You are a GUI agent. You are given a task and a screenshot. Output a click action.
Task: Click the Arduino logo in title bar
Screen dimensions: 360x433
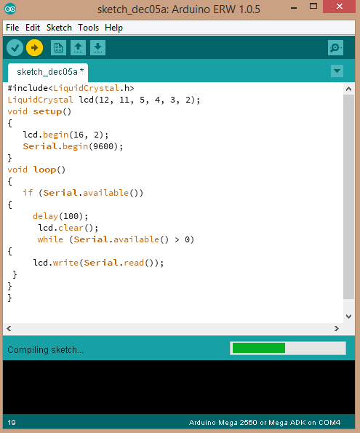(x=10, y=9)
